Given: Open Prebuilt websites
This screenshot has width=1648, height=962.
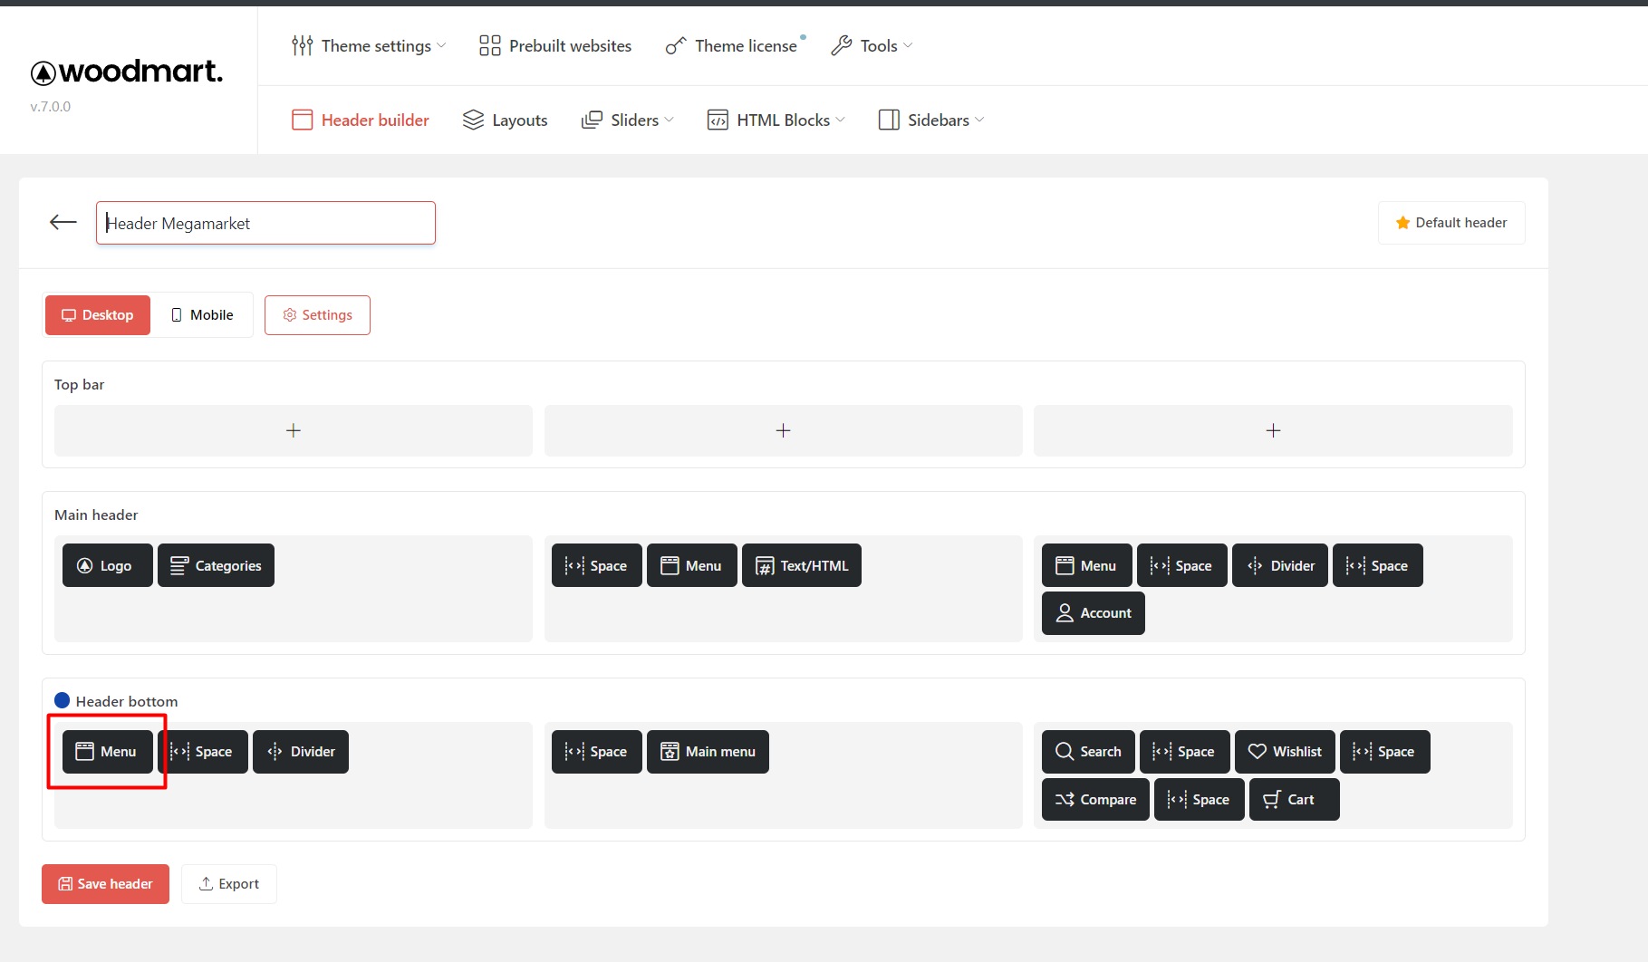Looking at the screenshot, I should (555, 45).
